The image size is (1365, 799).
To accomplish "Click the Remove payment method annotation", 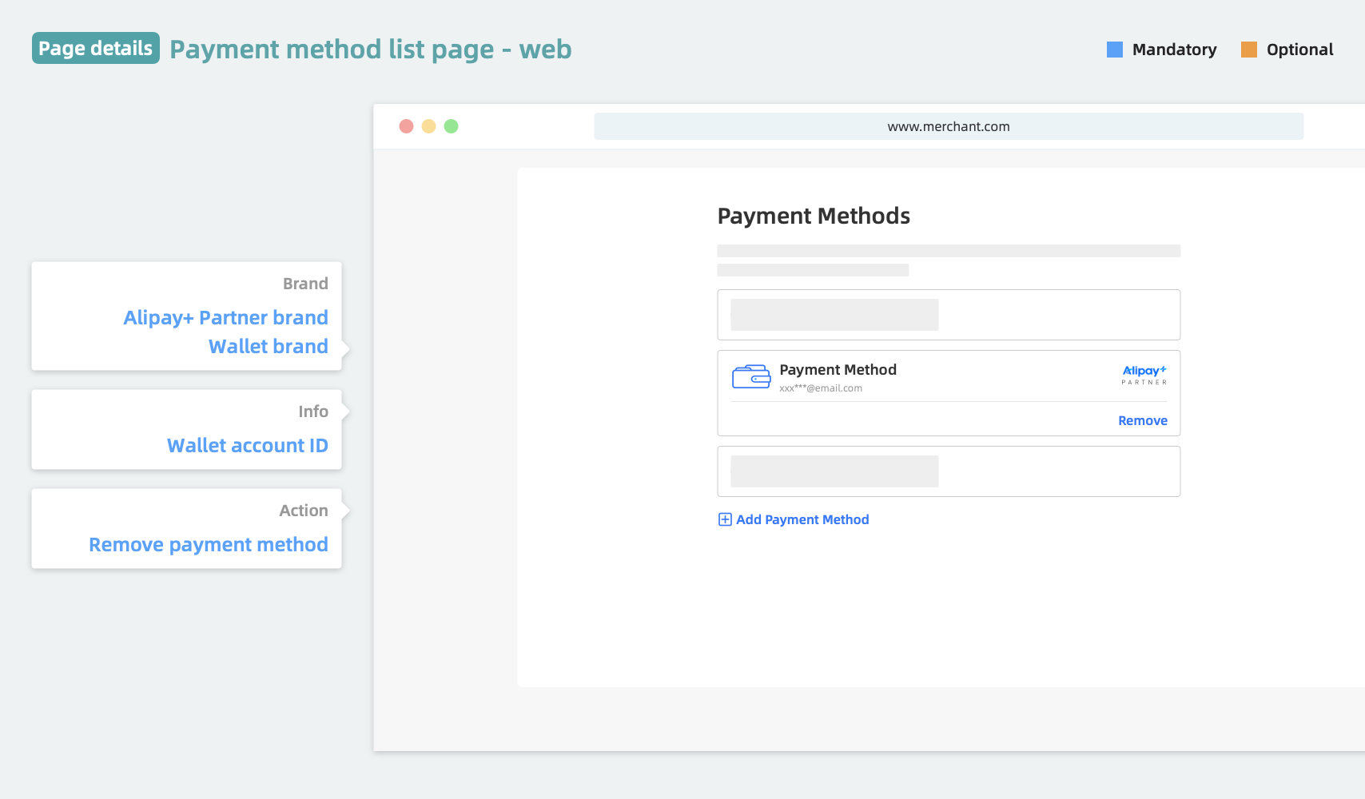I will point(208,544).
